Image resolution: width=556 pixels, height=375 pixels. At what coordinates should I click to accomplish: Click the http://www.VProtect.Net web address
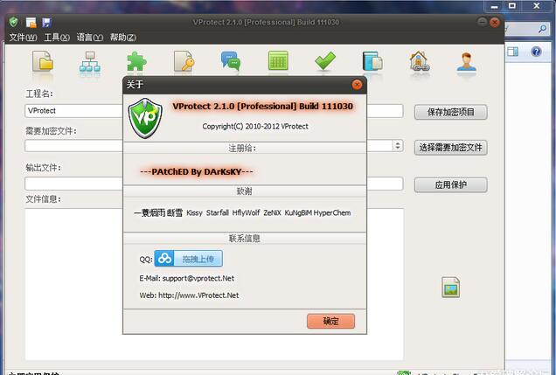click(x=198, y=295)
